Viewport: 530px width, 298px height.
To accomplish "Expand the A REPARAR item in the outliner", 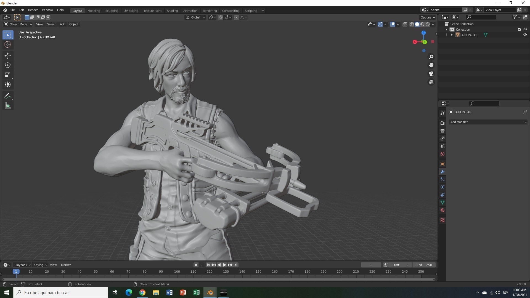I will 452,35.
